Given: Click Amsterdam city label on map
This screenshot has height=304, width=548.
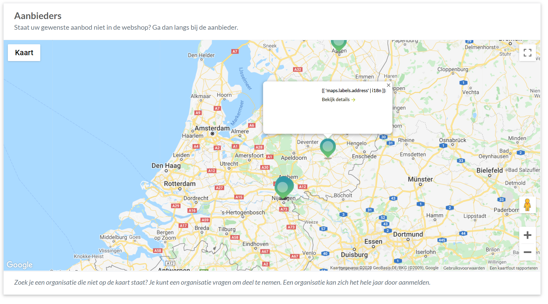Looking at the screenshot, I should tap(212, 128).
